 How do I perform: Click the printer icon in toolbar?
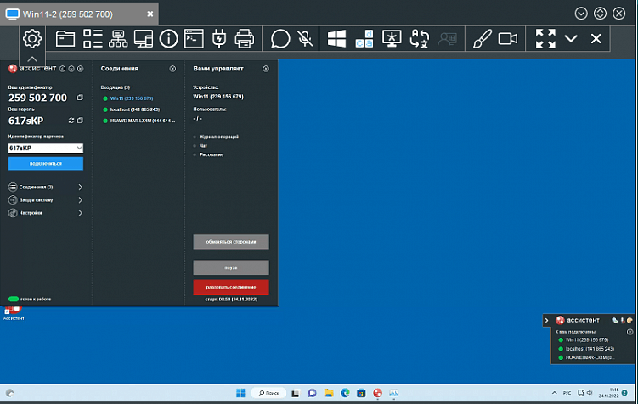pyautogui.click(x=244, y=38)
